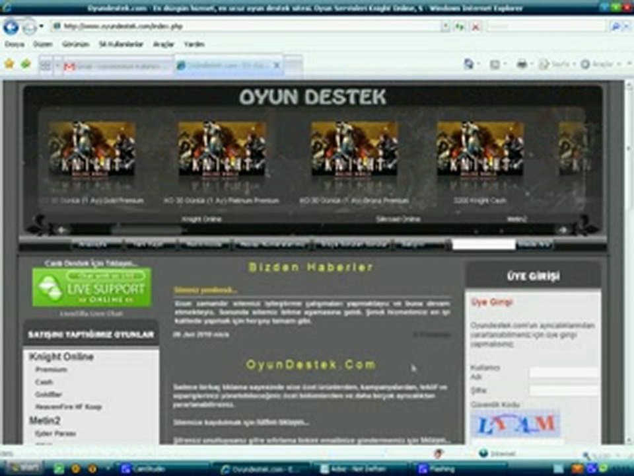Open the Knight Online category heading
The height and width of the screenshot is (476, 634).
(x=61, y=356)
